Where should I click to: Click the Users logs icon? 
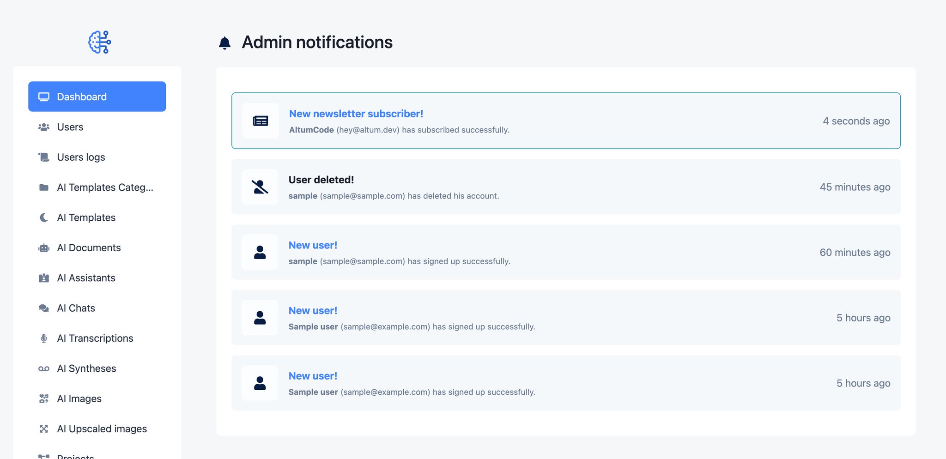click(44, 157)
